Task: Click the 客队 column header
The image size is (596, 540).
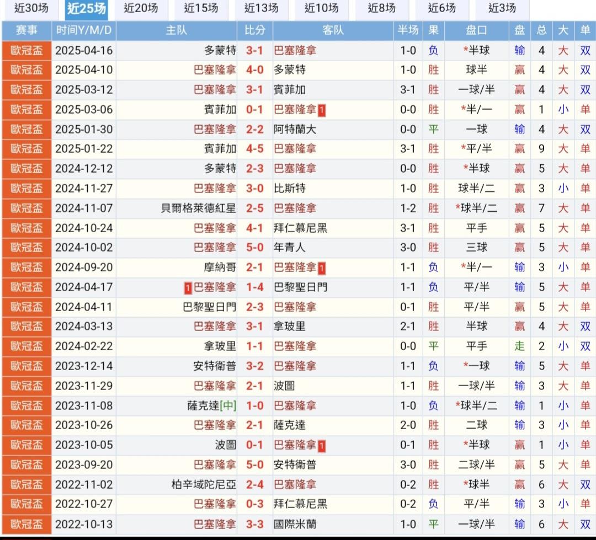Action: (x=333, y=30)
